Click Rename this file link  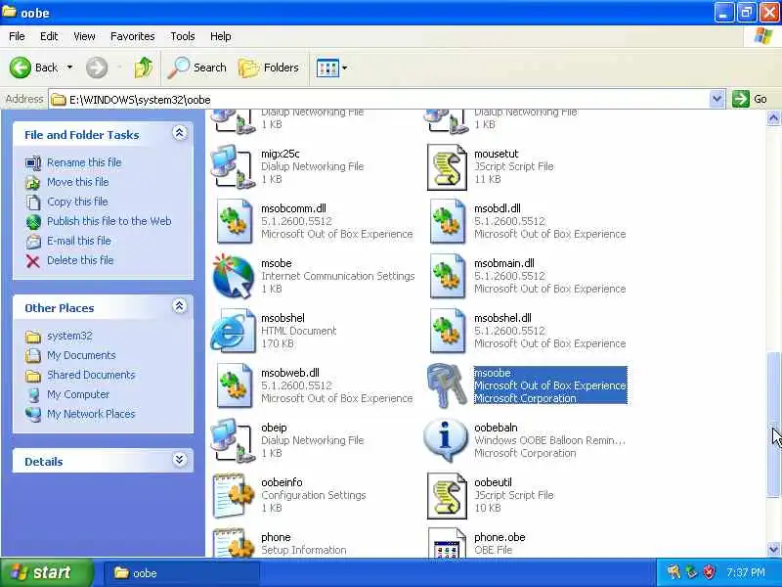coord(84,162)
